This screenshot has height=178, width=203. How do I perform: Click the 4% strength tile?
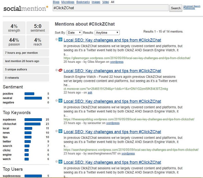[14, 28]
